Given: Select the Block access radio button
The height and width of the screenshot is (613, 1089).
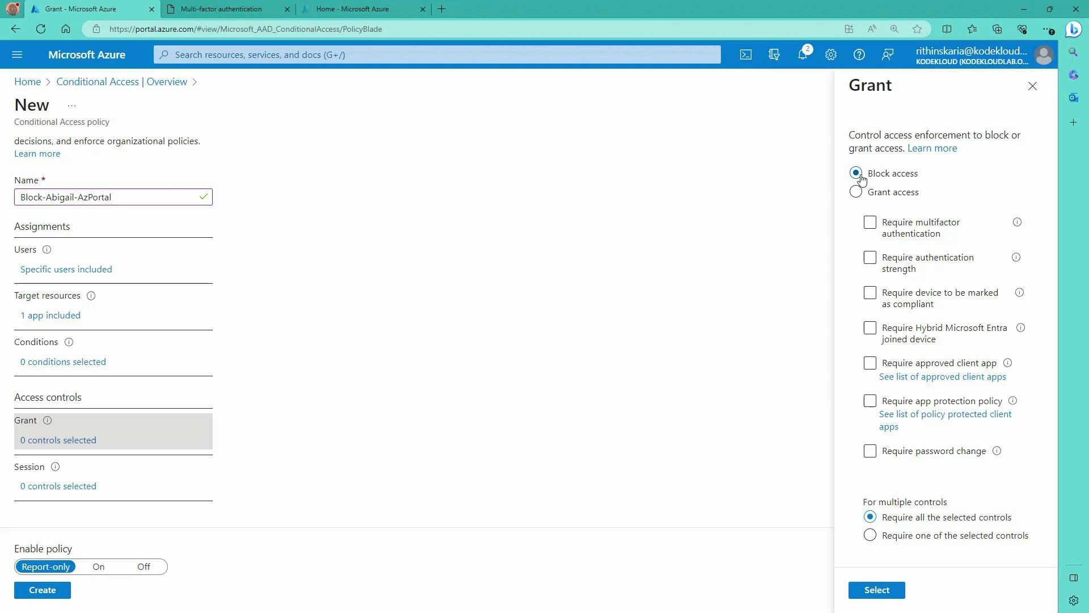Looking at the screenshot, I should coord(856,173).
